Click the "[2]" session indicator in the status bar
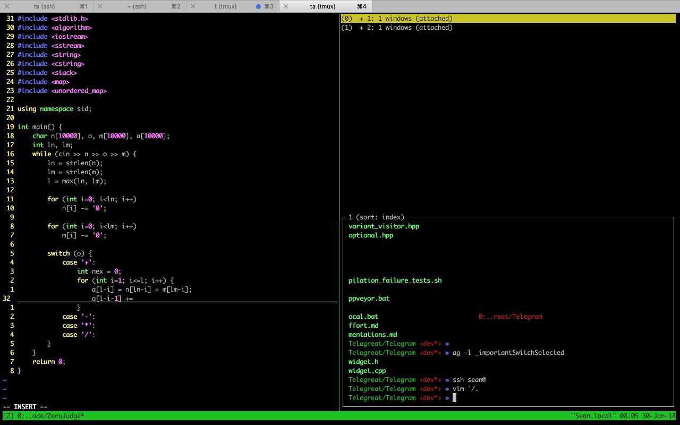680x425 pixels. (x=8, y=416)
